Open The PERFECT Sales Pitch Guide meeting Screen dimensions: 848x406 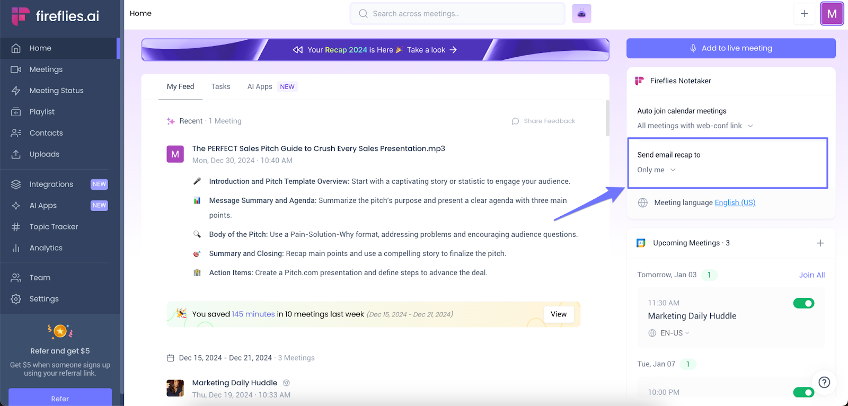pos(319,149)
